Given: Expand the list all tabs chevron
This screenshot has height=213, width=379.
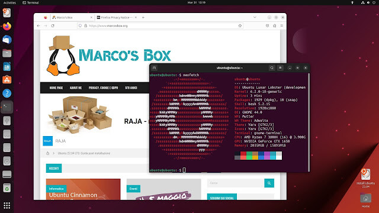Looking at the screenshot, I should pos(255,17).
